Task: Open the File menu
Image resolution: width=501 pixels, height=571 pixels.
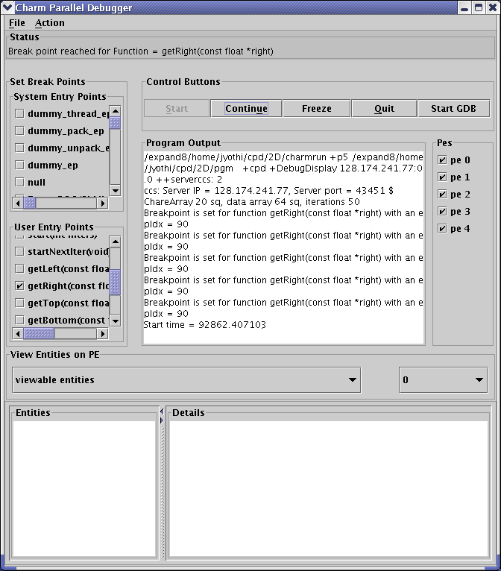Action: 16,23
